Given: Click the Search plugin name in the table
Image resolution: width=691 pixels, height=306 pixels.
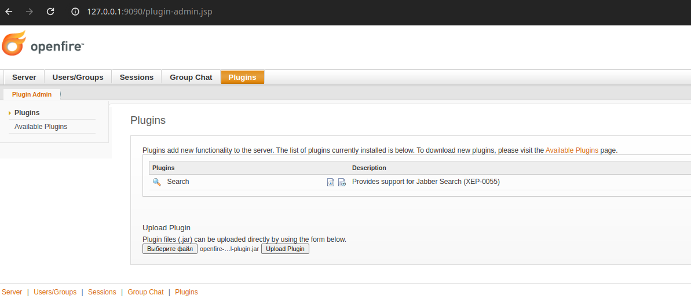Looking at the screenshot, I should tap(178, 182).
